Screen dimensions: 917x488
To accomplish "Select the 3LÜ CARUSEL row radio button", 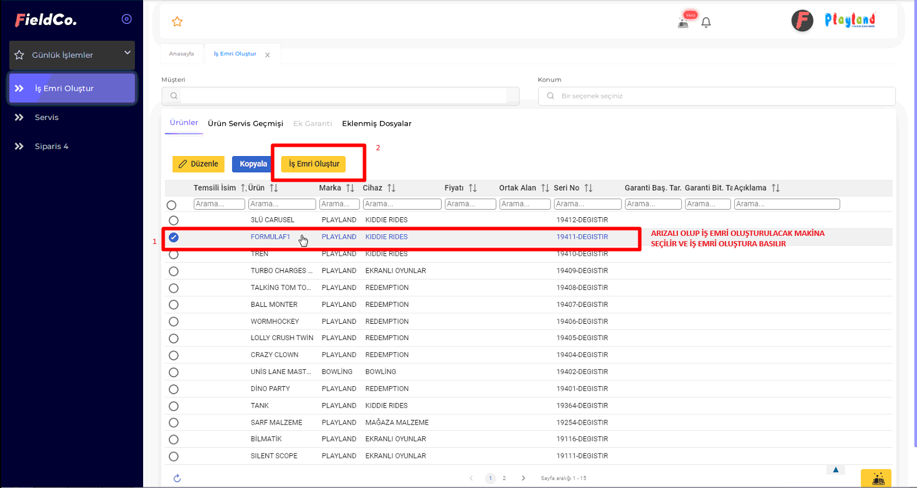I will tap(173, 220).
